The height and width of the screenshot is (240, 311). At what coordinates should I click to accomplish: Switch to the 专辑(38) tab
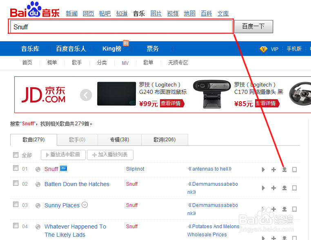[120, 140]
